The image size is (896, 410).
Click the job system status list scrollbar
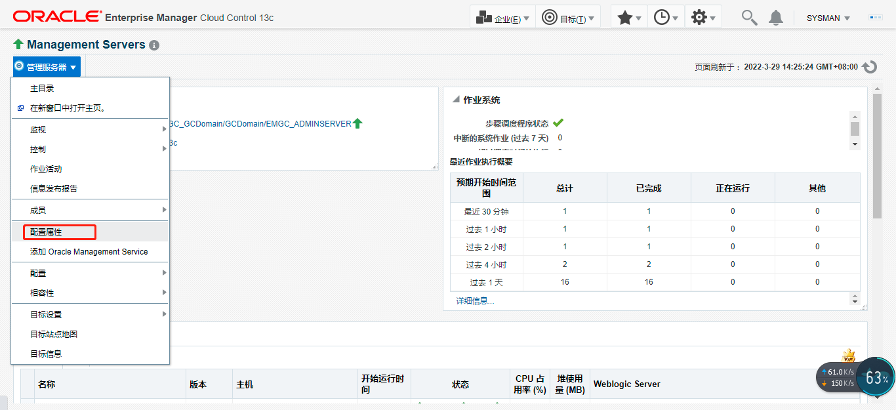click(x=855, y=131)
